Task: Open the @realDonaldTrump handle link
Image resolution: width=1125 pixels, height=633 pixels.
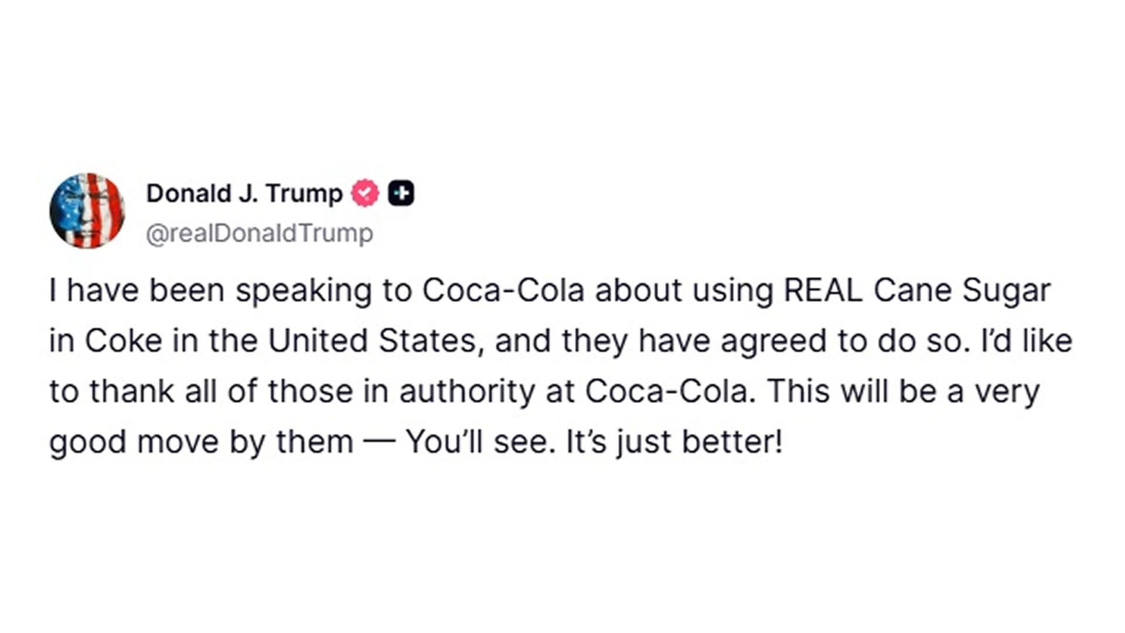Action: 260,233
